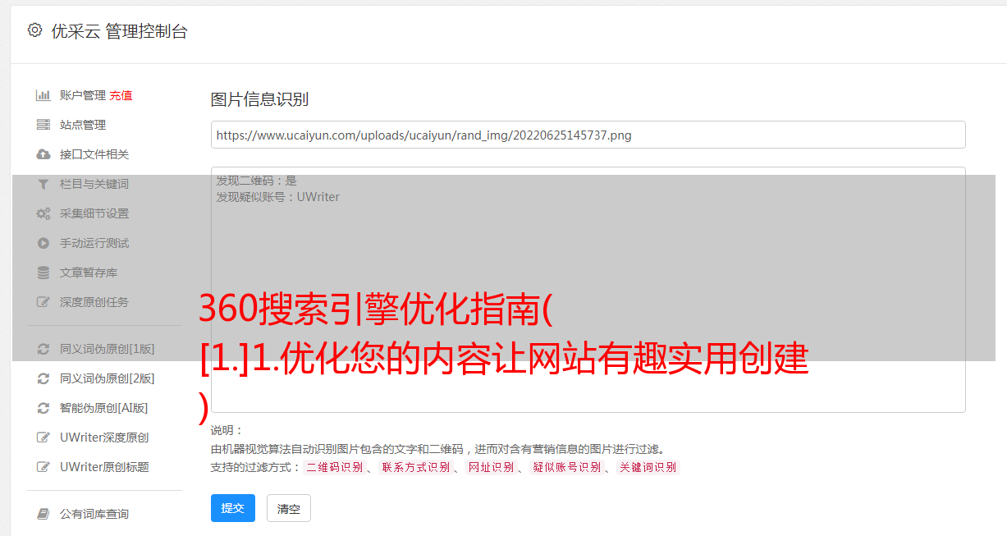Viewport: 1007px width, 536px height.
Task: Click the refresh icon for 同义词伪原创[2版]
Action: coord(43,378)
